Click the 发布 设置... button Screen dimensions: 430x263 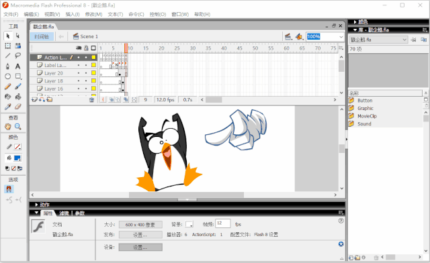[140, 235]
